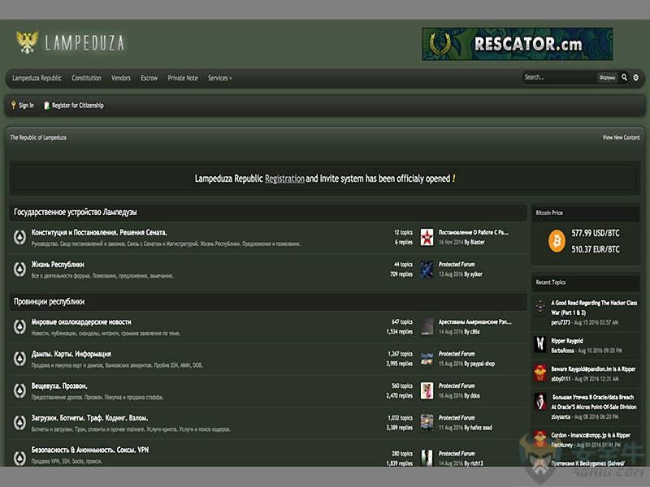
Task: Click forum status icon beside Конституция и Постановления
Action: [x=19, y=237]
